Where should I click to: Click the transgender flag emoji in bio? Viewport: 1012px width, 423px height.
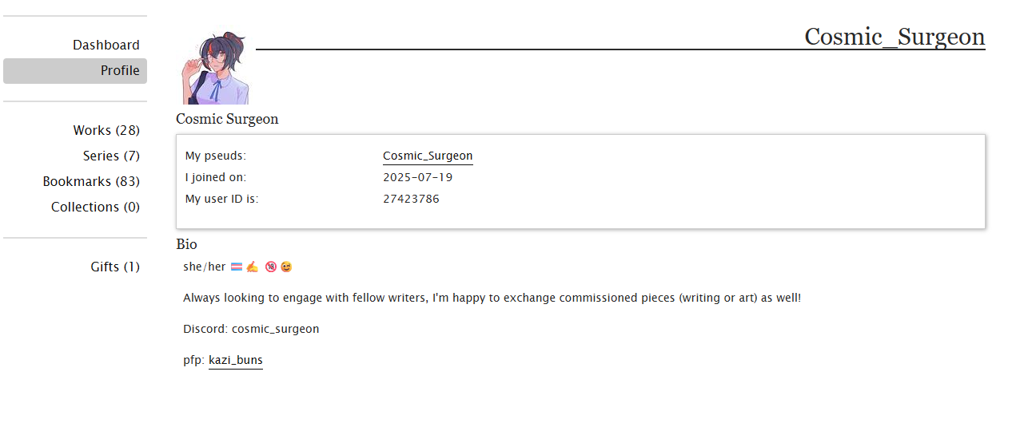pyautogui.click(x=237, y=267)
